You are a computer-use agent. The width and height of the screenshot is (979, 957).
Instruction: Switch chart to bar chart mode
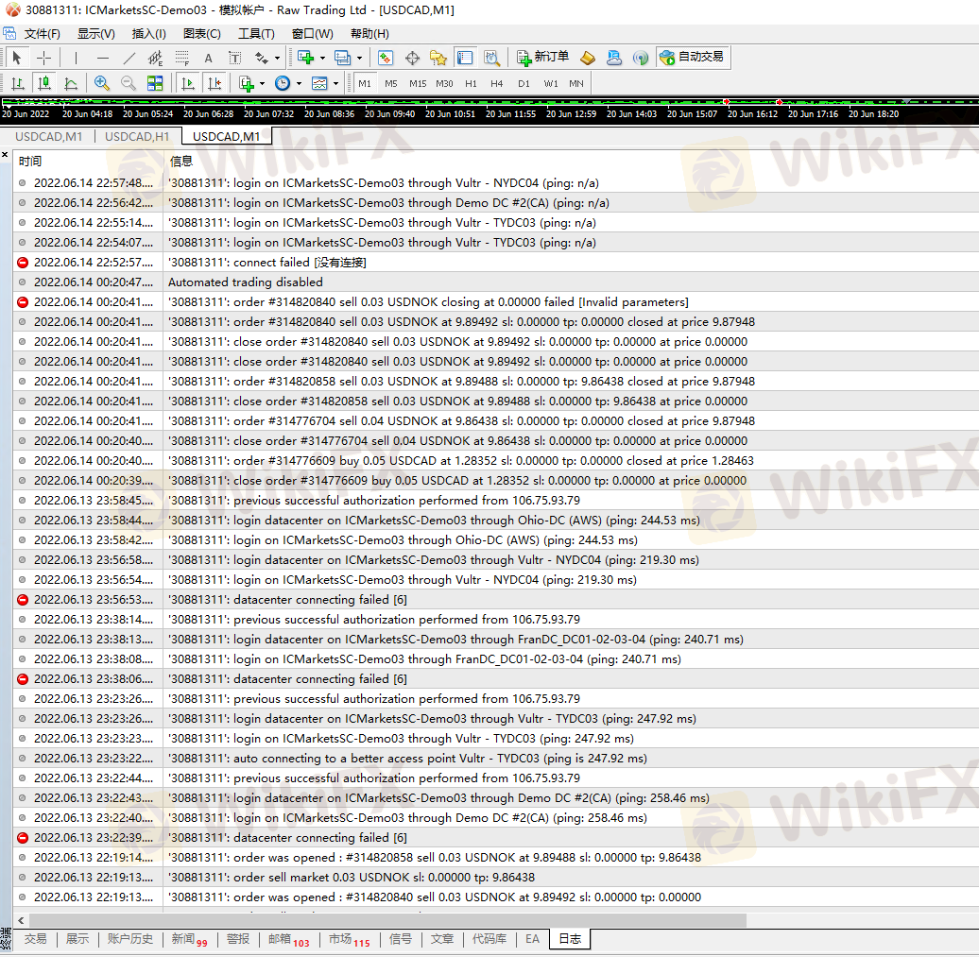(x=17, y=84)
